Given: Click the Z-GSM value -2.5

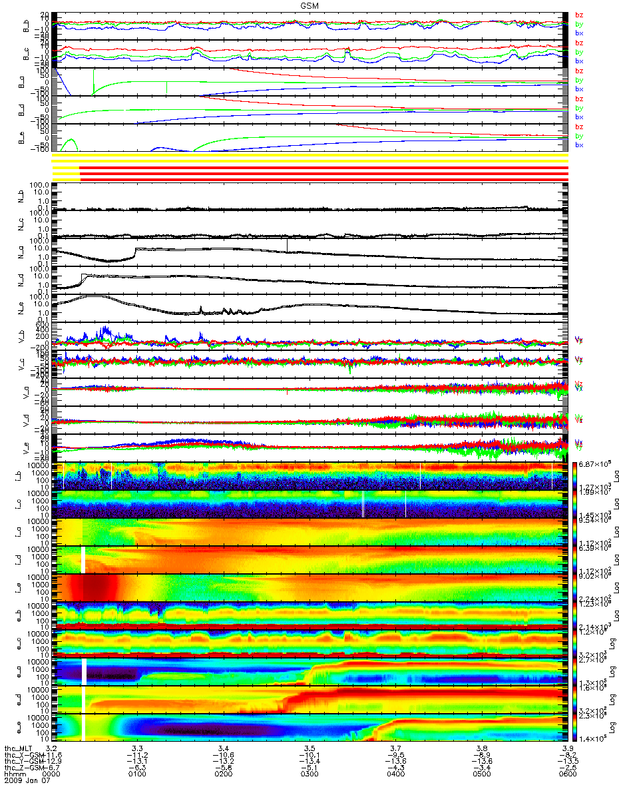Looking at the screenshot, I should point(567,768).
